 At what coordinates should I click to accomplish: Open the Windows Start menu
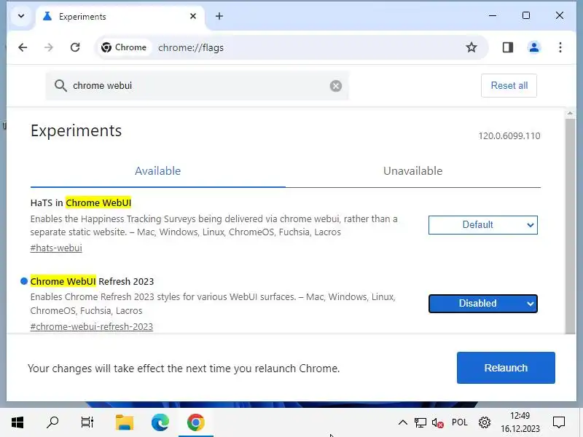tap(17, 422)
